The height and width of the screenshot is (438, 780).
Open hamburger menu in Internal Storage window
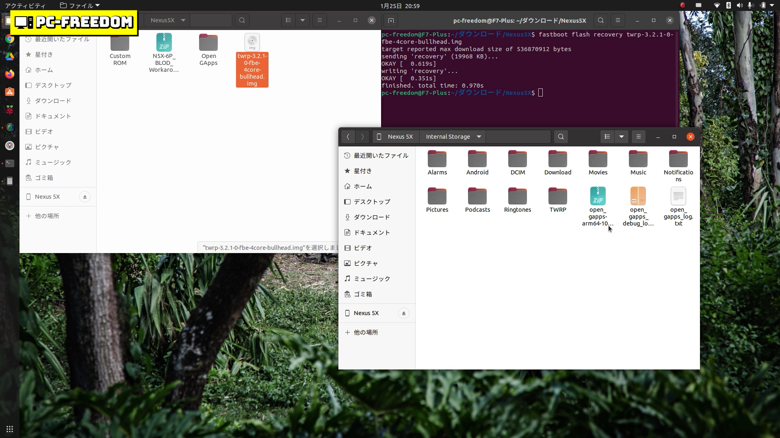point(639,137)
